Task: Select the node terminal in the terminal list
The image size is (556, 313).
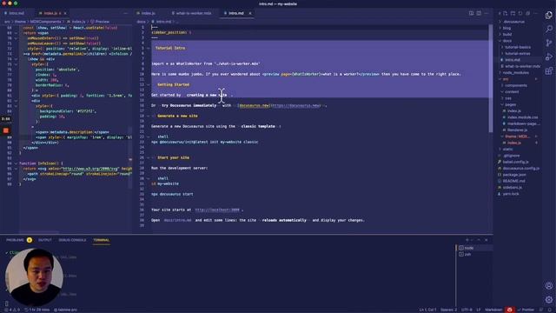Action: pyautogui.click(x=474, y=248)
